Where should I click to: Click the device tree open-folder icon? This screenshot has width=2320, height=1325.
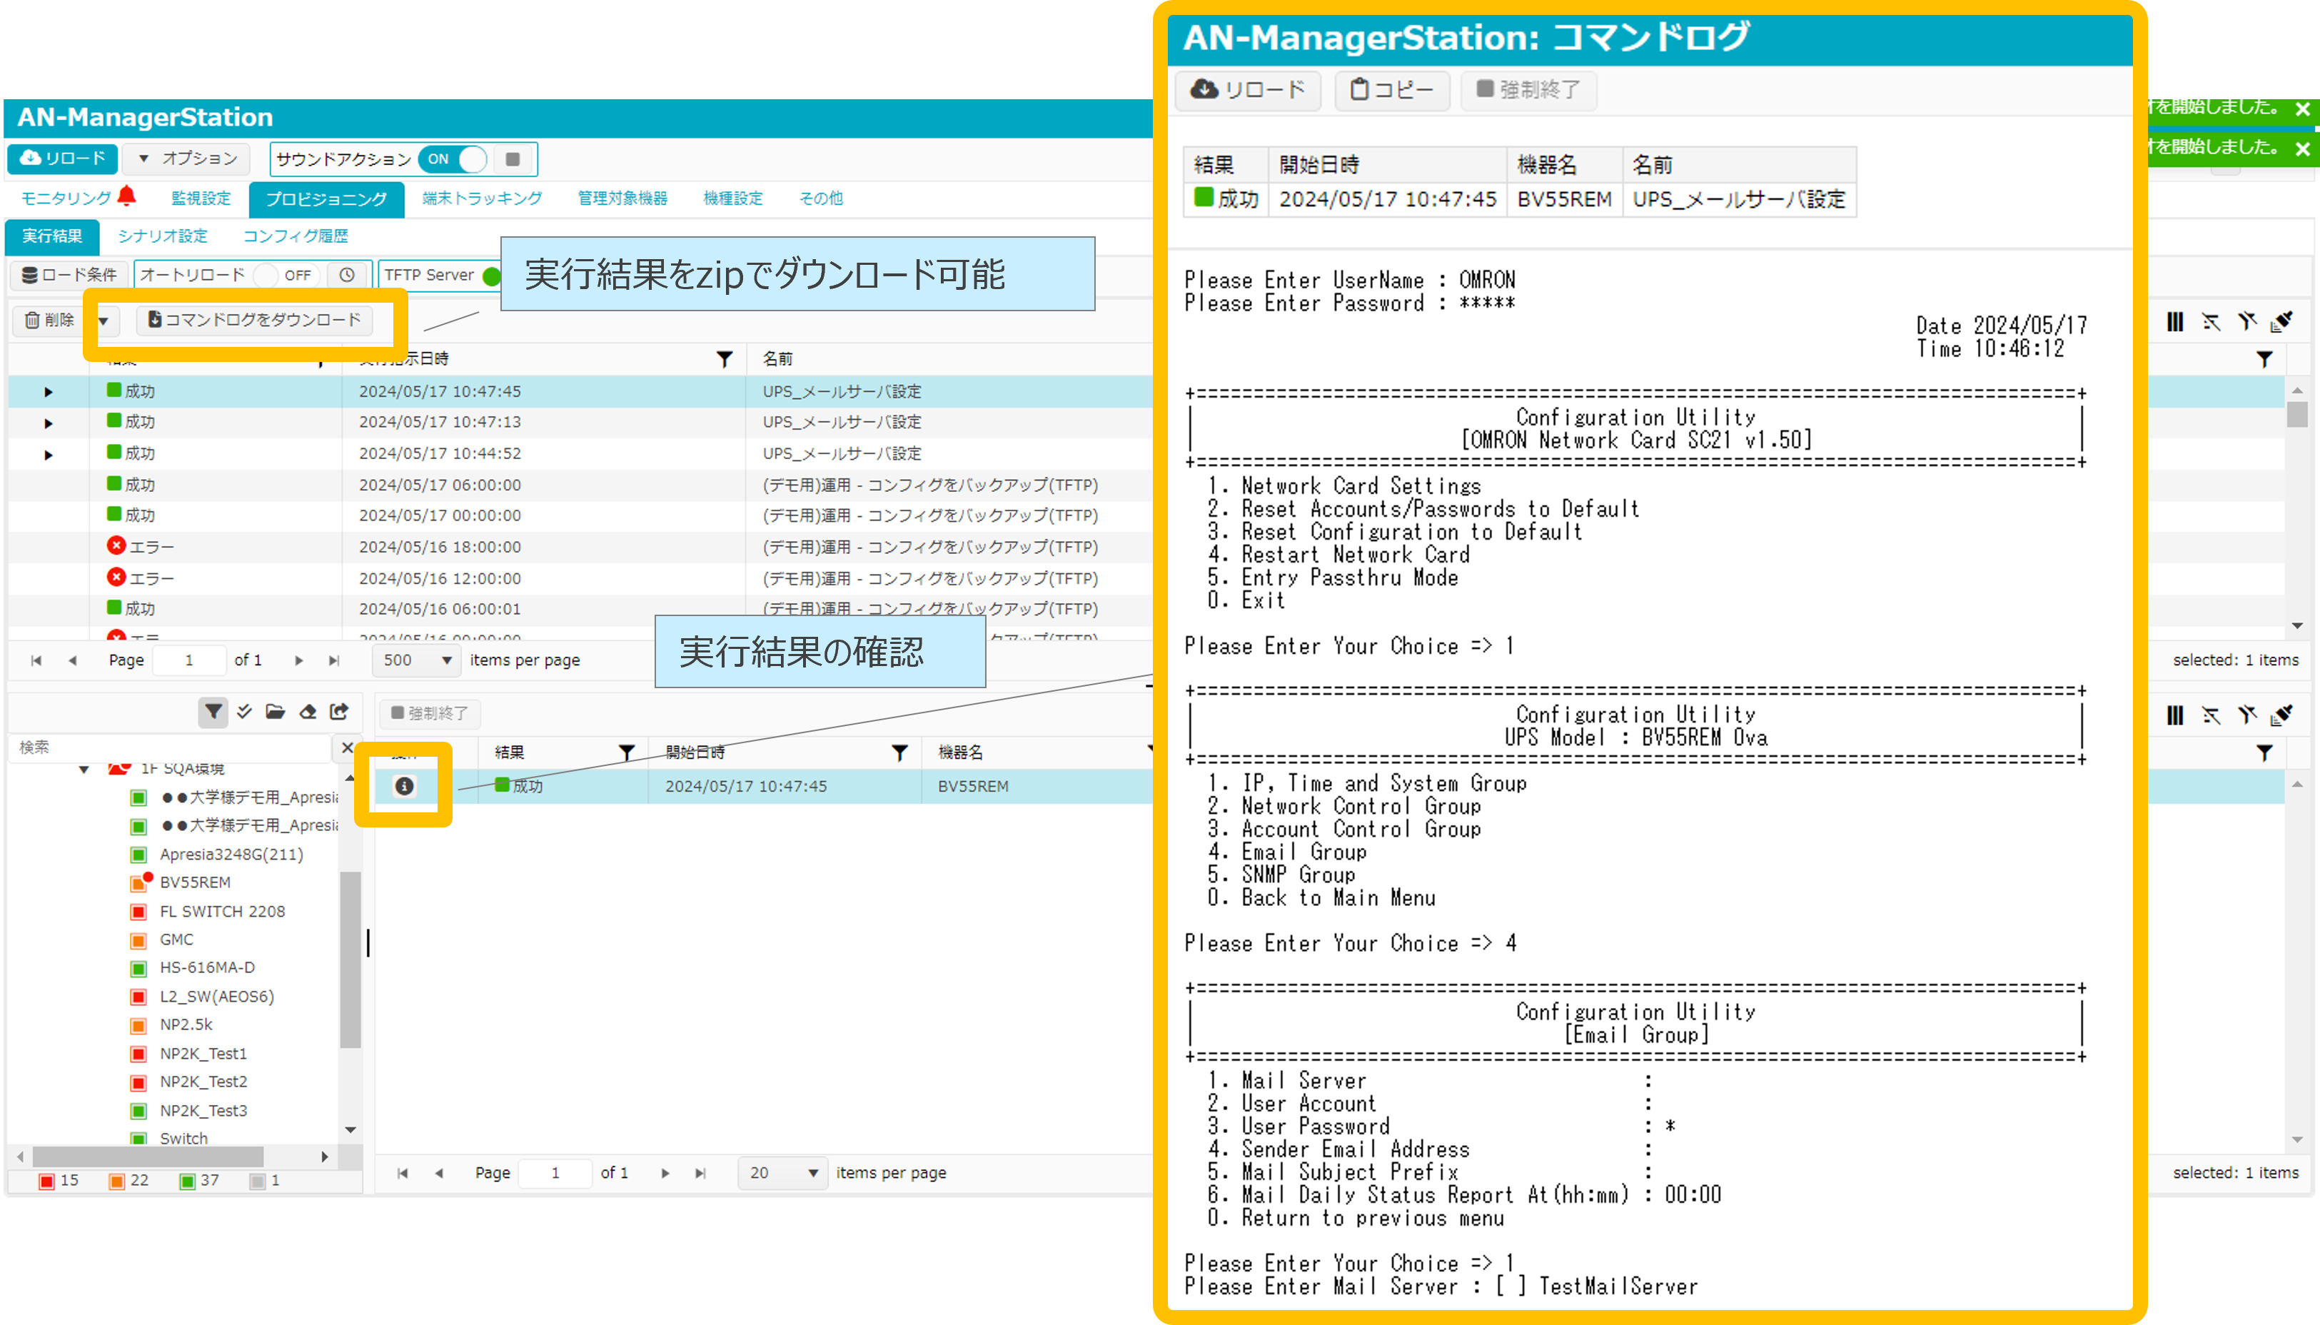point(276,712)
